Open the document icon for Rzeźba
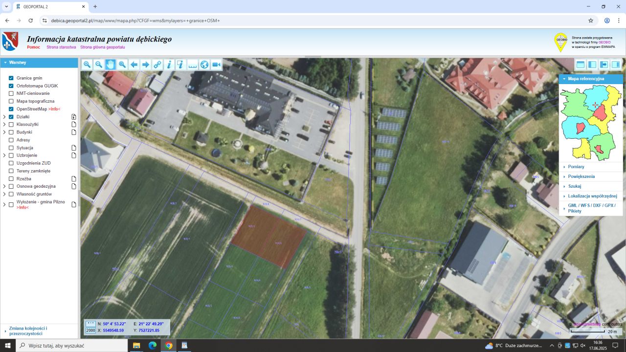Image resolution: width=626 pixels, height=352 pixels. click(74, 179)
